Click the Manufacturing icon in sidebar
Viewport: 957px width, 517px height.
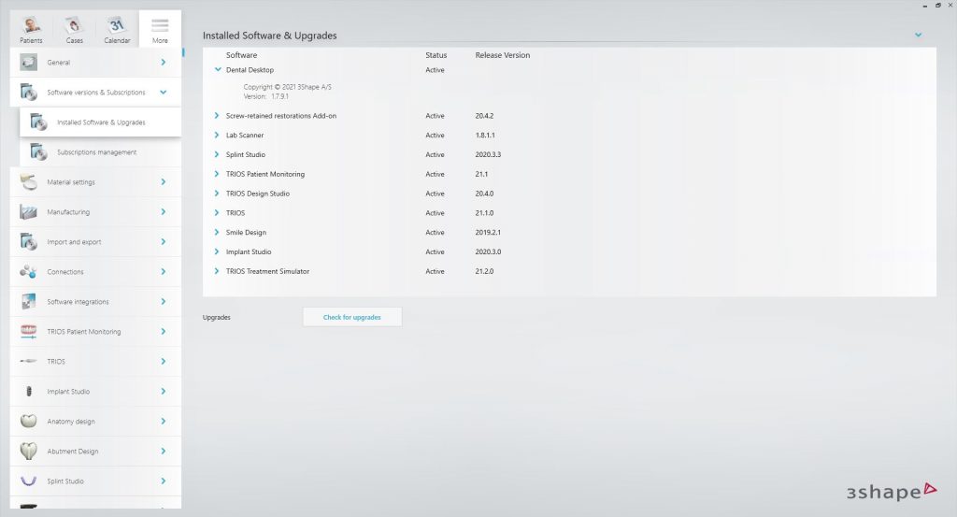(x=29, y=212)
